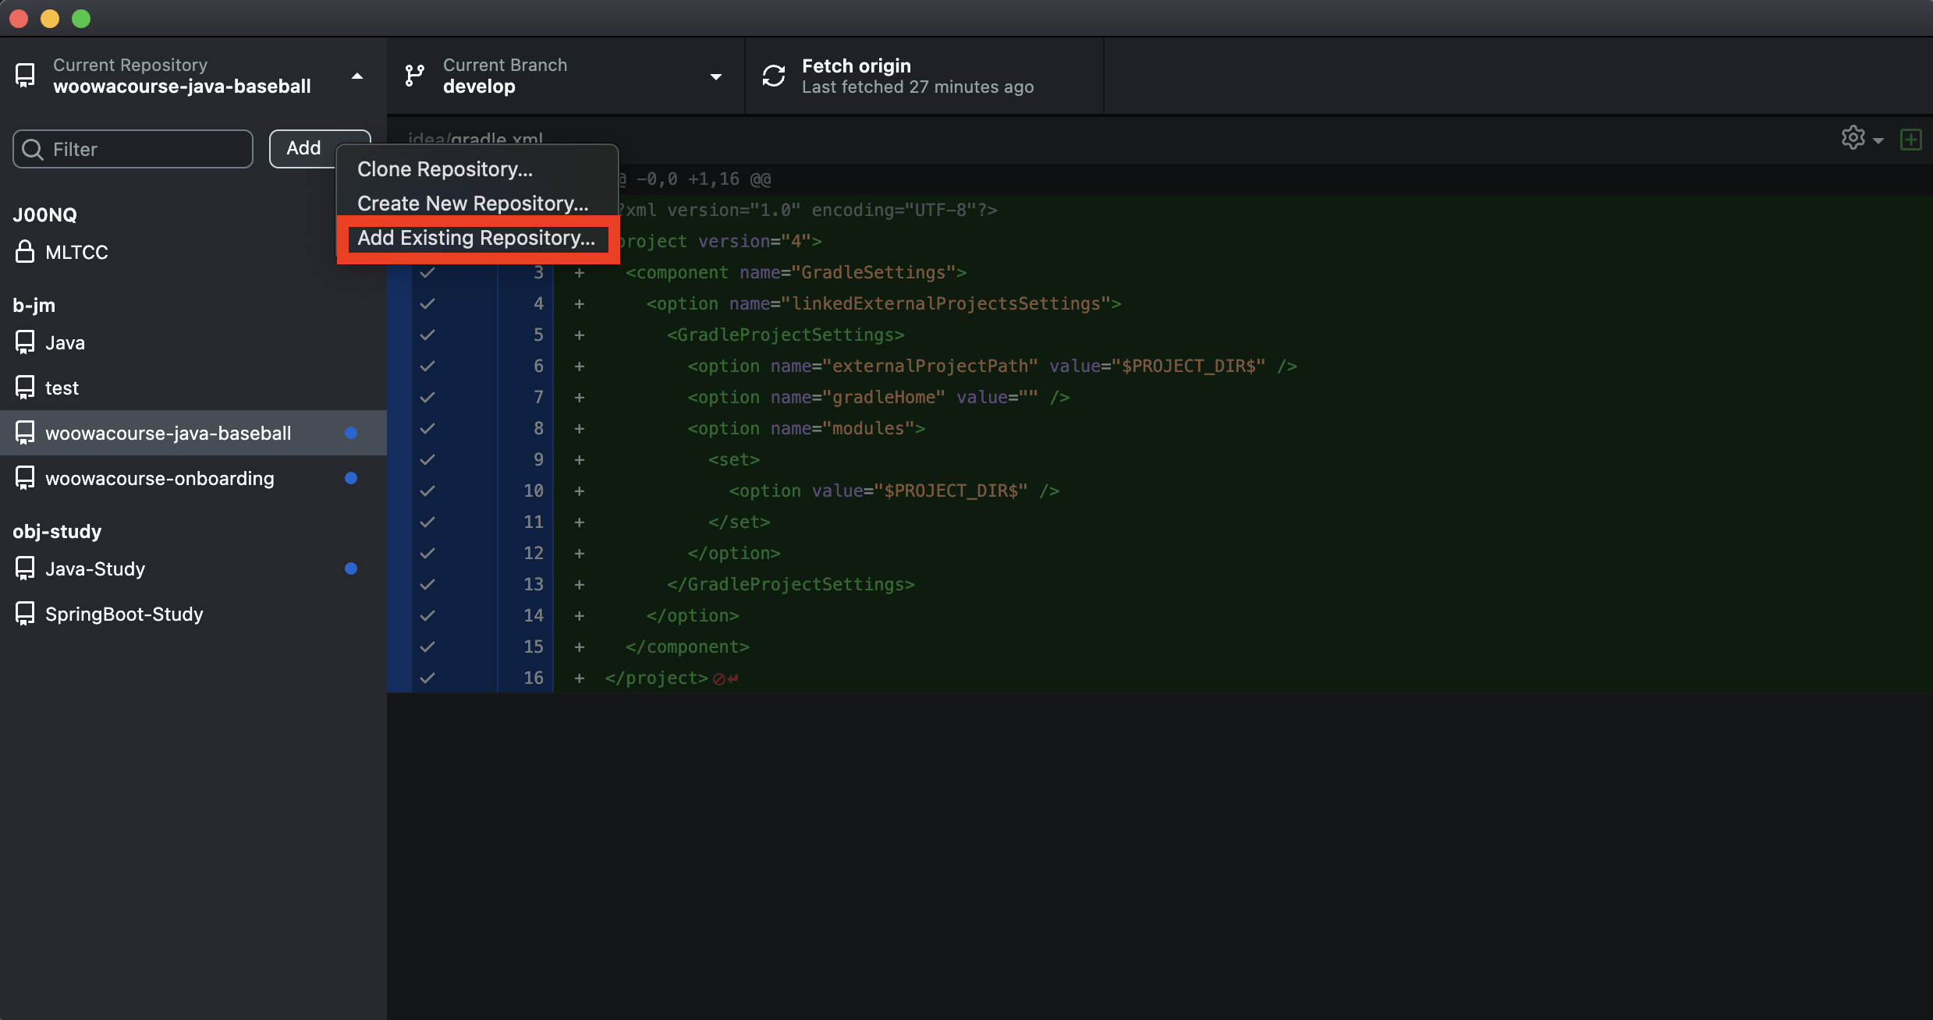Viewport: 1933px width, 1020px height.
Task: Click search magnifier icon in Filter box
Action: point(33,149)
